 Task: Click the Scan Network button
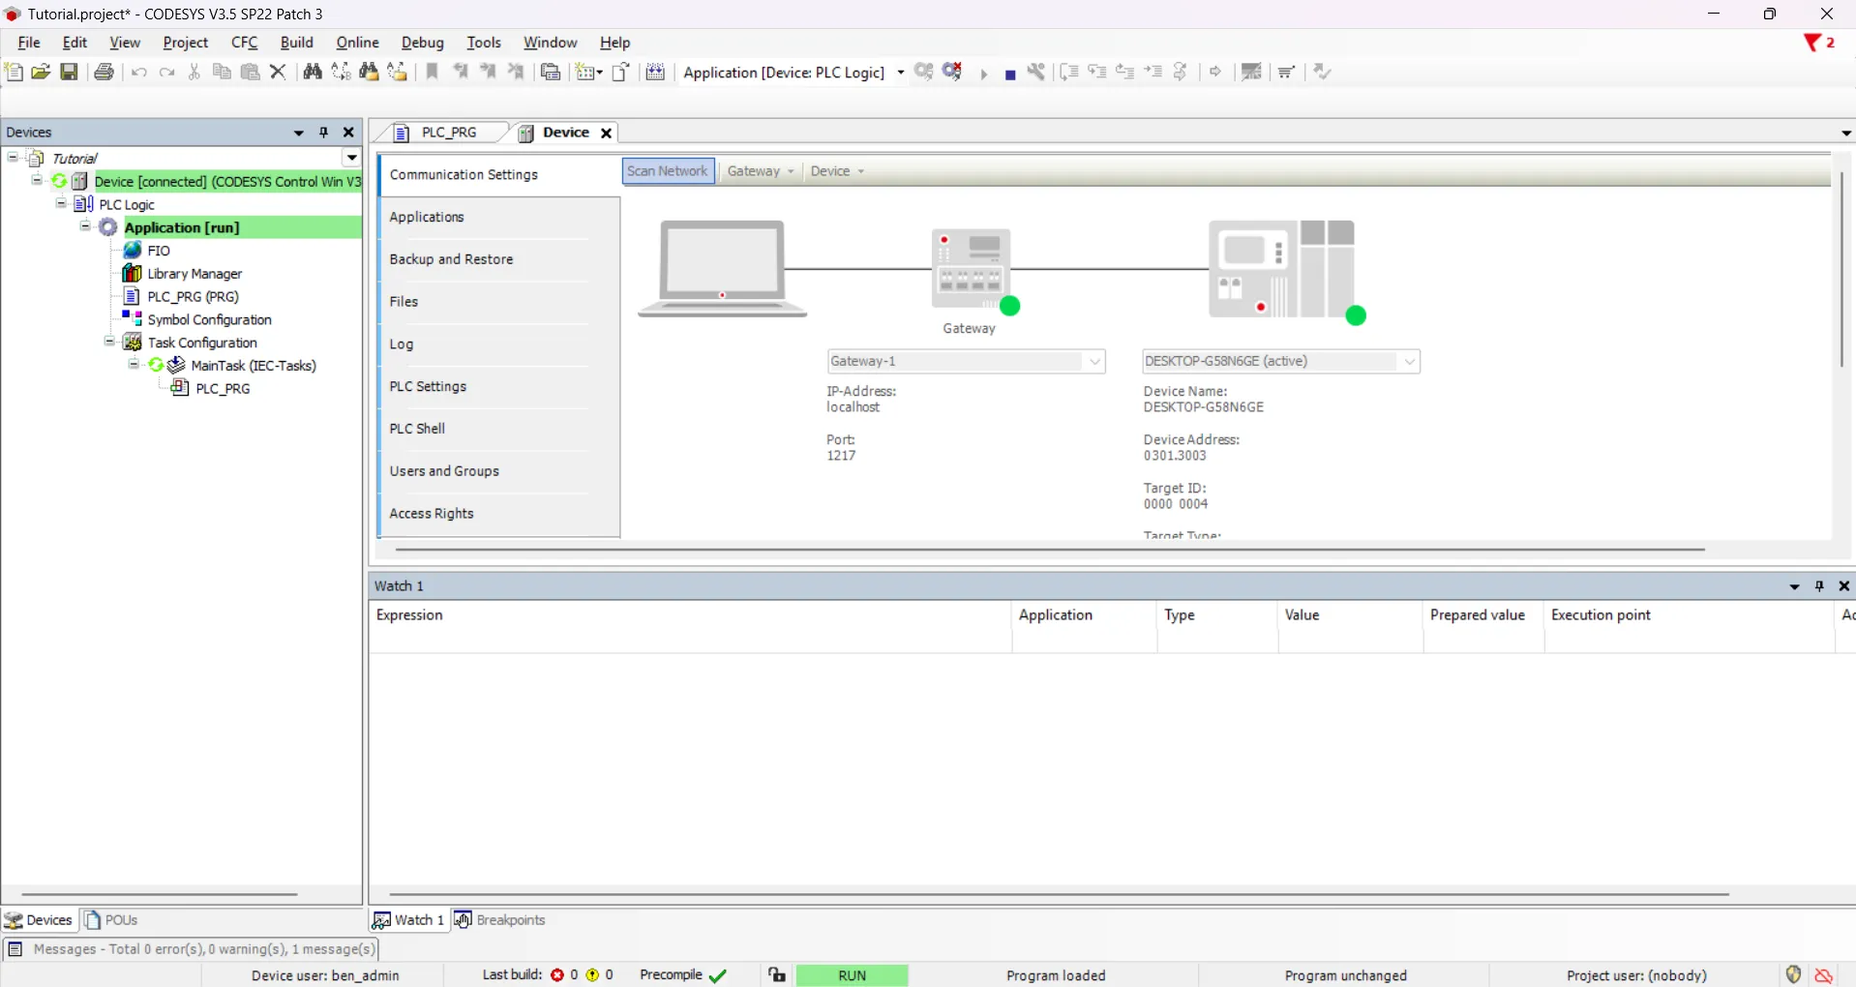(x=668, y=171)
